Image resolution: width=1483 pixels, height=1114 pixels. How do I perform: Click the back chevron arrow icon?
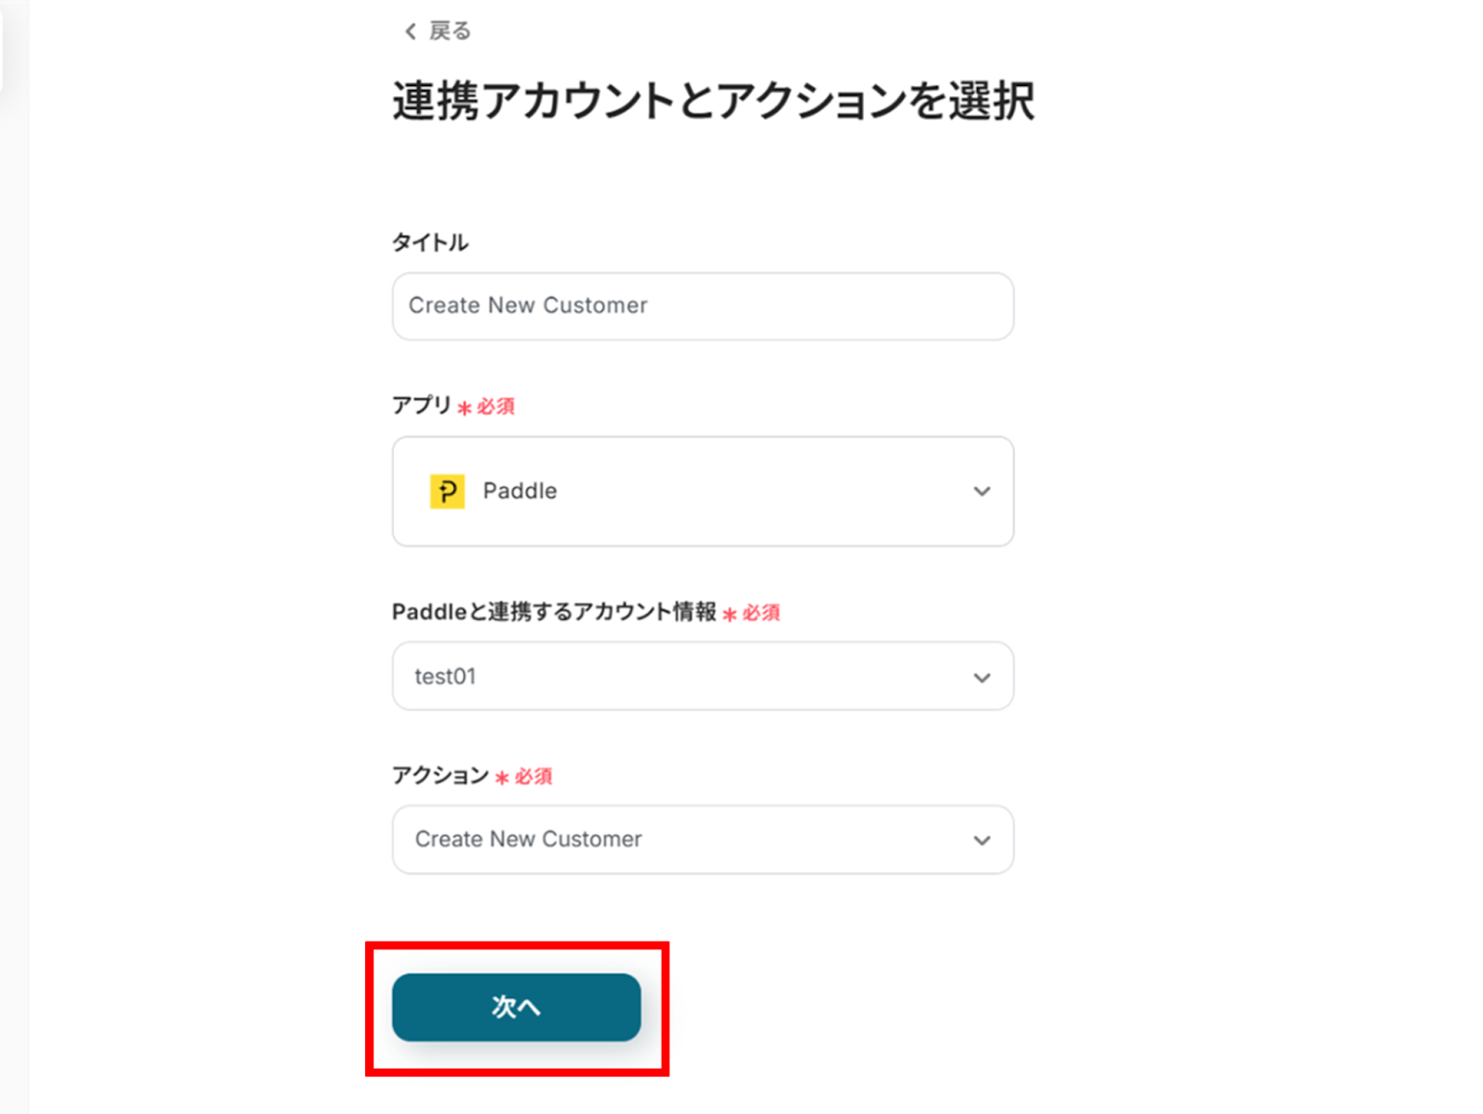[410, 32]
